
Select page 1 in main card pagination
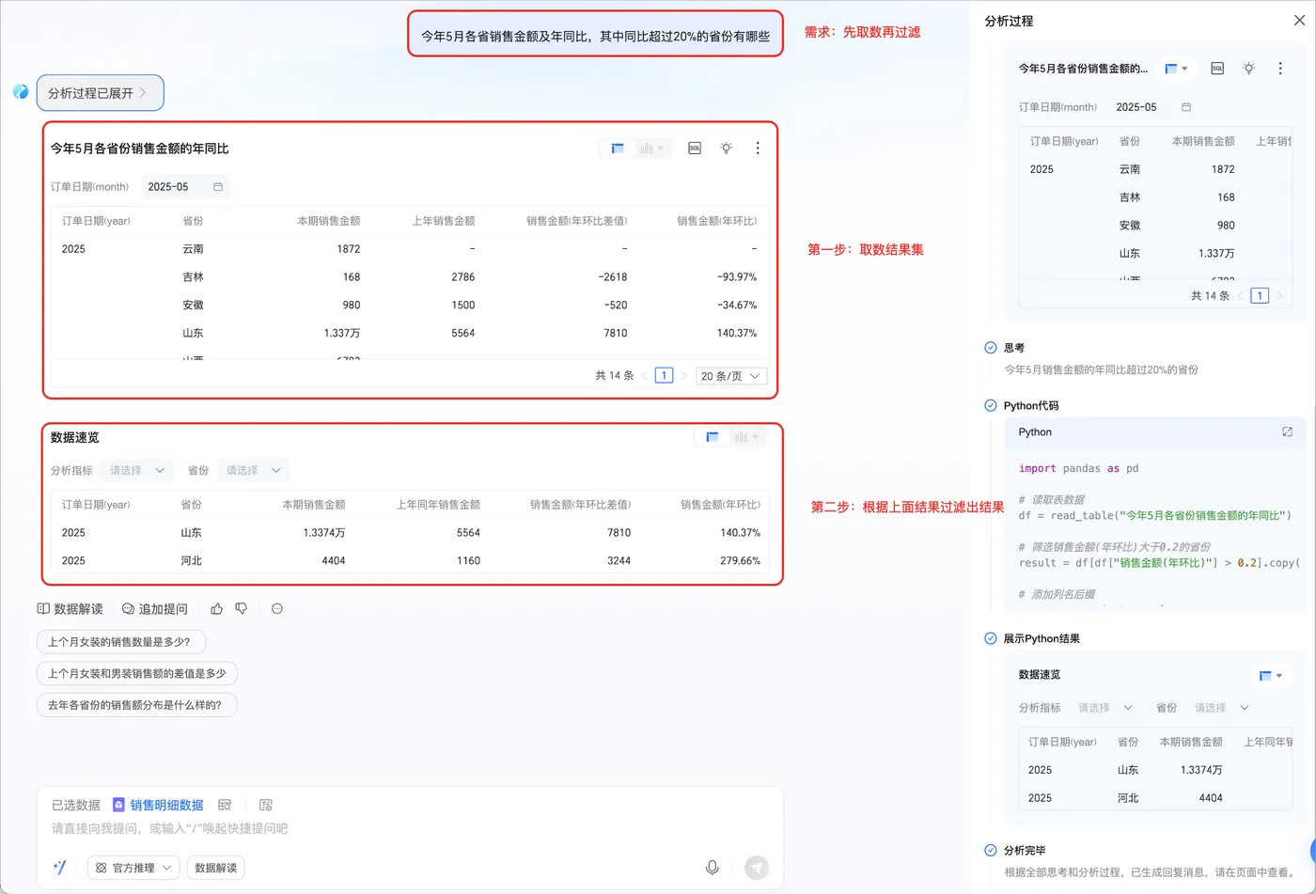tap(664, 376)
